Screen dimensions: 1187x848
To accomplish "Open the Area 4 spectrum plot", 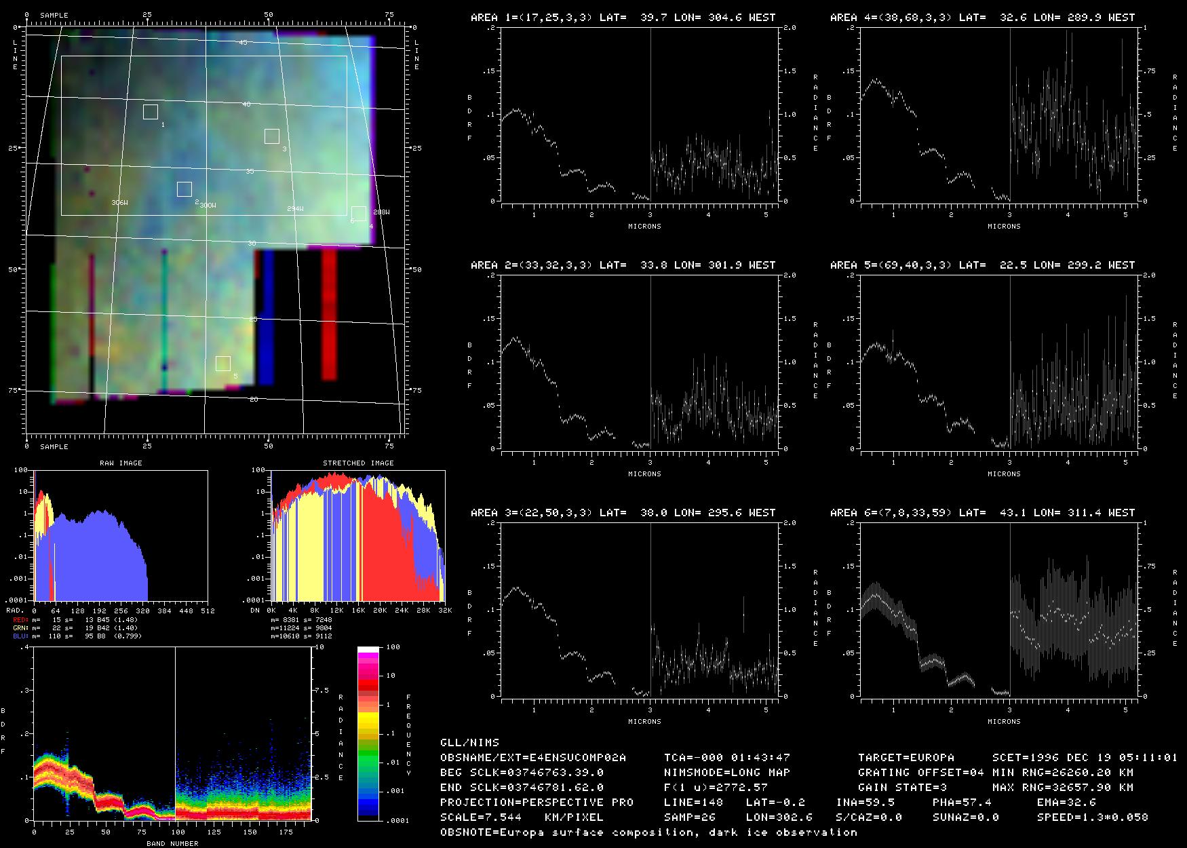I will click(999, 115).
